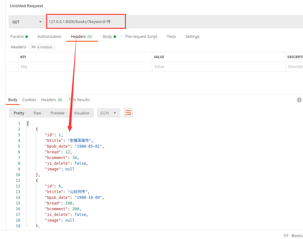This screenshot has width=303, height=239.
Task: Click the globe network icon
Action: click(299, 100)
